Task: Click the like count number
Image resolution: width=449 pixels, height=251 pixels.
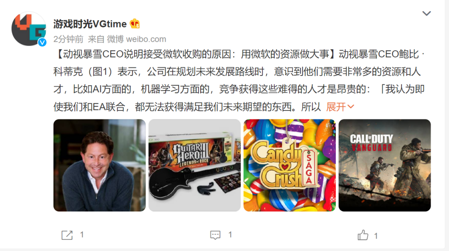Action: (376, 236)
